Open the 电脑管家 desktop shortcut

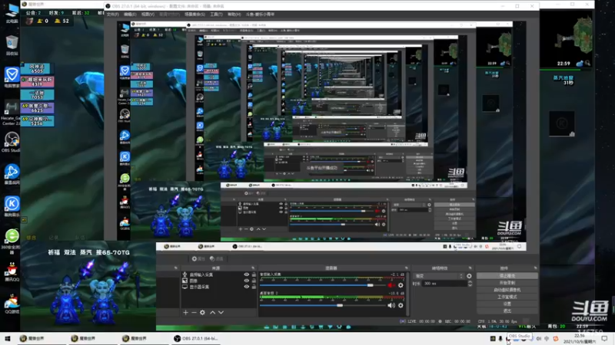click(12, 77)
